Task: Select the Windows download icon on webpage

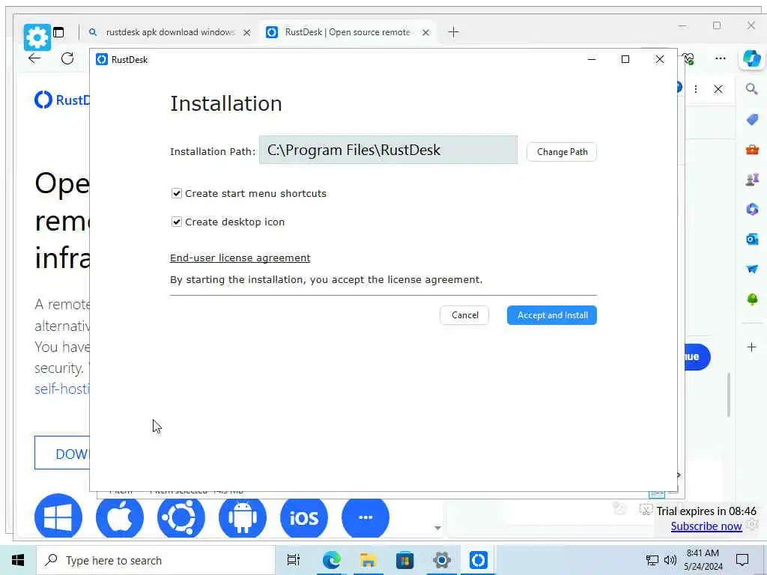Action: point(58,517)
